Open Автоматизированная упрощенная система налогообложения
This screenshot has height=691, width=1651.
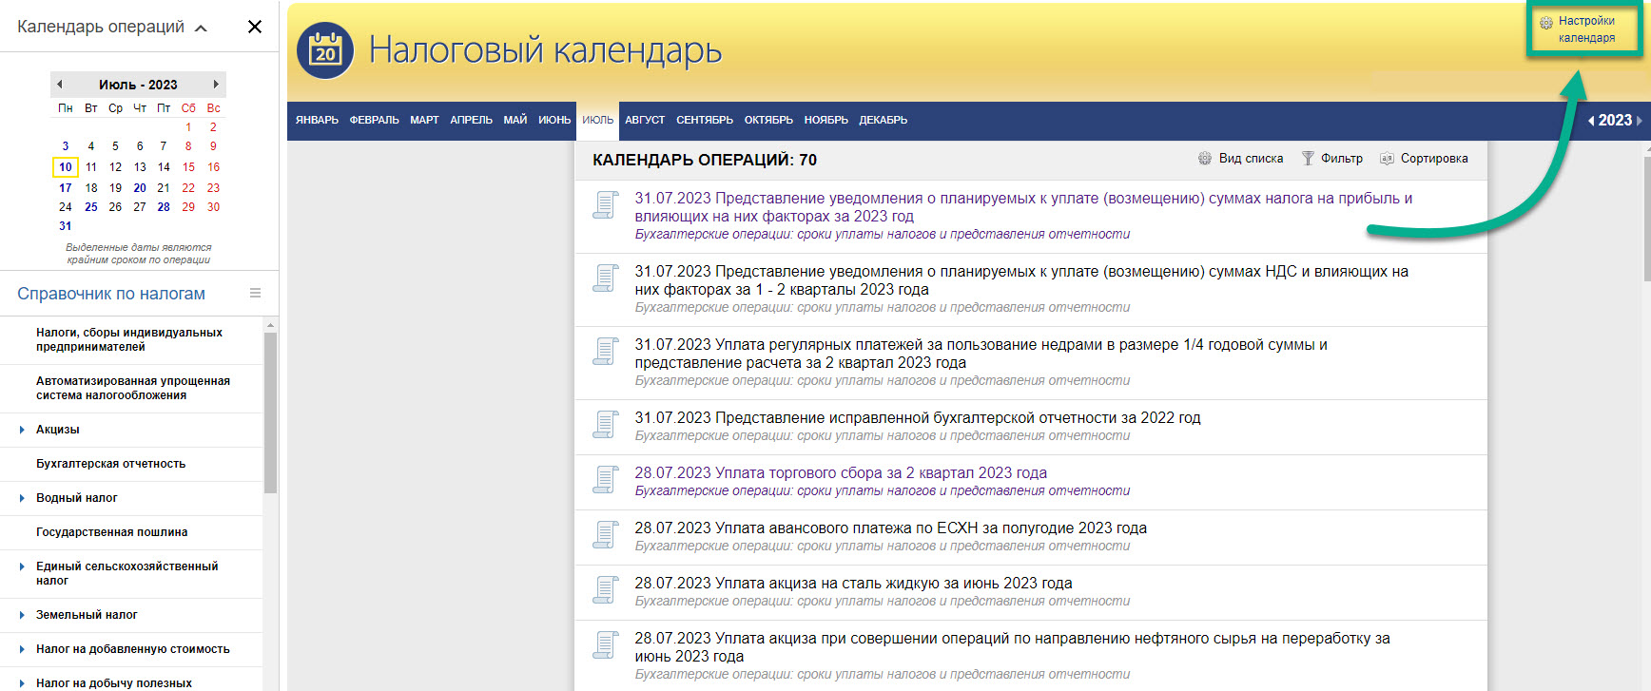(133, 389)
